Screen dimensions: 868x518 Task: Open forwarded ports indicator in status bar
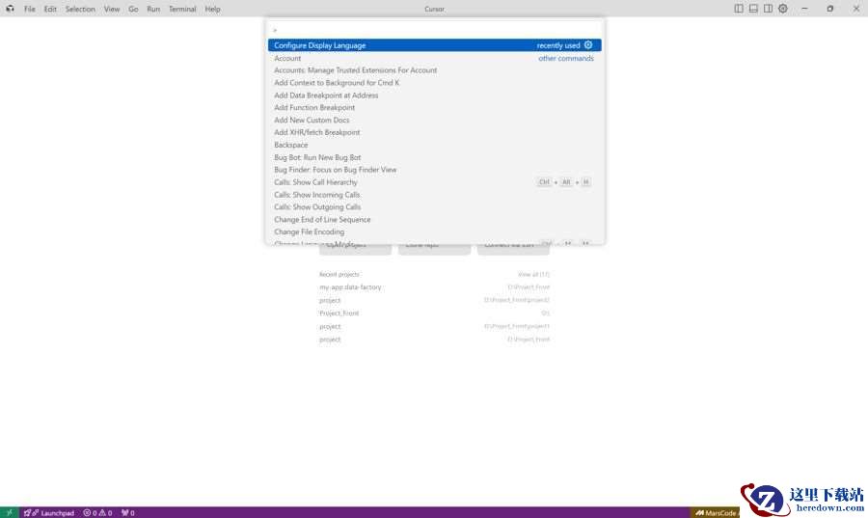pos(128,512)
